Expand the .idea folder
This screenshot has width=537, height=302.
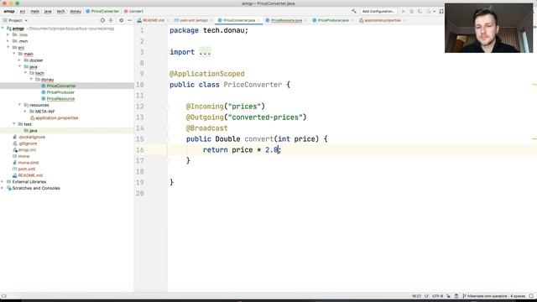(8, 34)
